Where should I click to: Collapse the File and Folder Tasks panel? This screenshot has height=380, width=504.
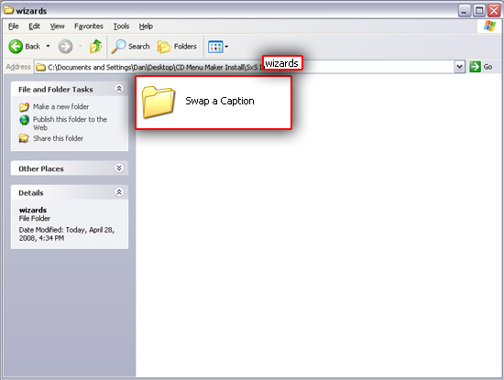click(119, 89)
